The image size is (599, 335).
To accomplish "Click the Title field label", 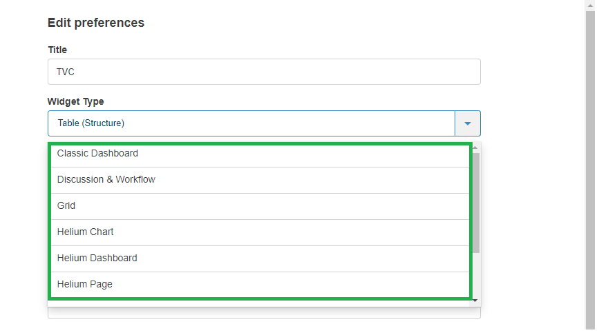I will (57, 50).
